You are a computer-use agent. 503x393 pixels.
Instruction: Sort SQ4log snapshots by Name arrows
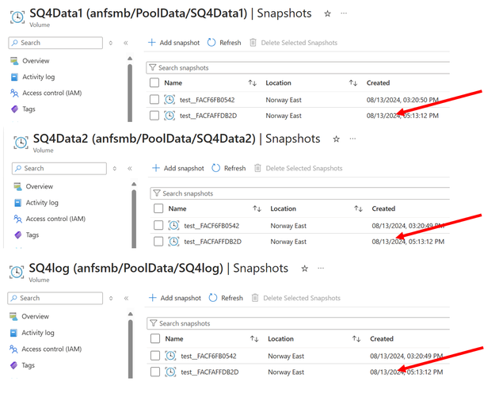pos(254,339)
